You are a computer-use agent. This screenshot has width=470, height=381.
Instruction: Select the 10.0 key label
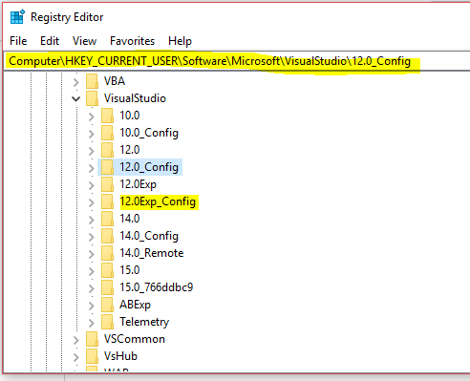(130, 116)
